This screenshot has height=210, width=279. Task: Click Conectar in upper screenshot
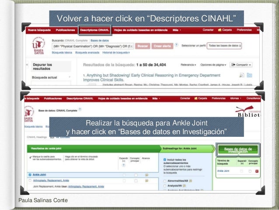click(208, 30)
